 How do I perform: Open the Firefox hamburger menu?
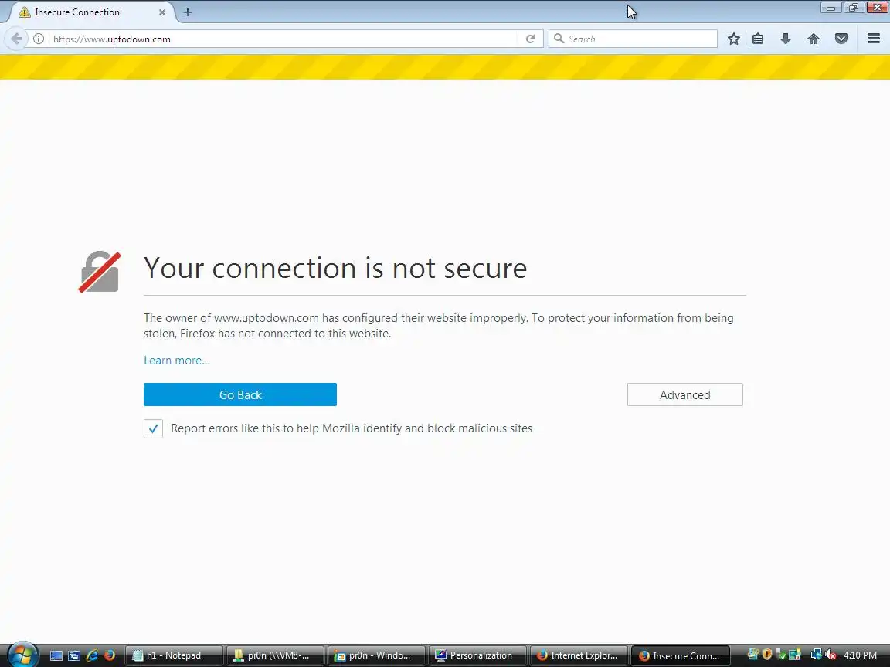[874, 39]
